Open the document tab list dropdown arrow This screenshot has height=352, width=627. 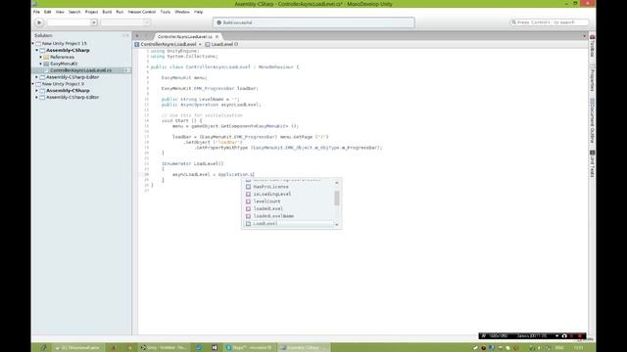[584, 36]
